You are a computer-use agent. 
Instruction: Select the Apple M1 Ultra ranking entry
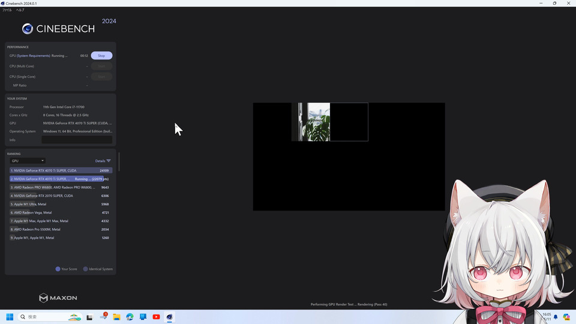61,204
